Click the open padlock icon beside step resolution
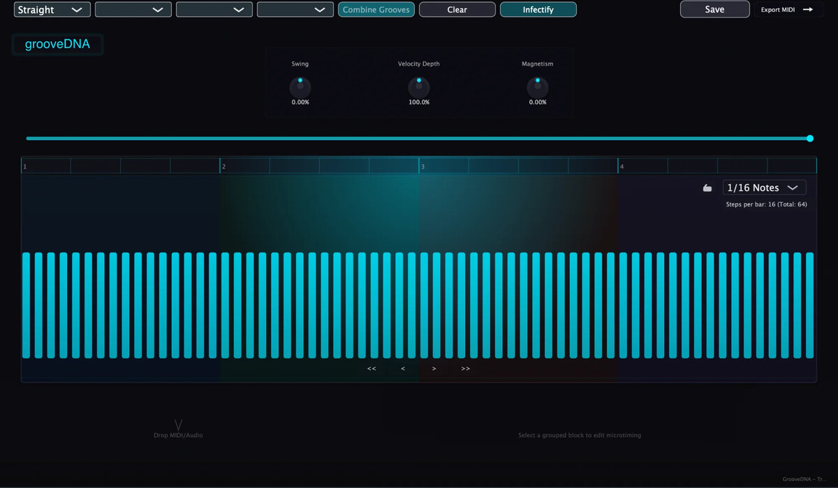Screen dimensions: 838x488 pos(707,188)
